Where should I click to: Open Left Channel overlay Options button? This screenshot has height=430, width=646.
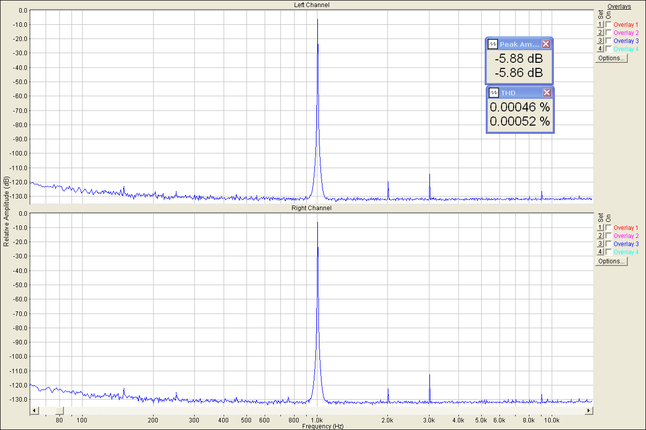pyautogui.click(x=612, y=58)
